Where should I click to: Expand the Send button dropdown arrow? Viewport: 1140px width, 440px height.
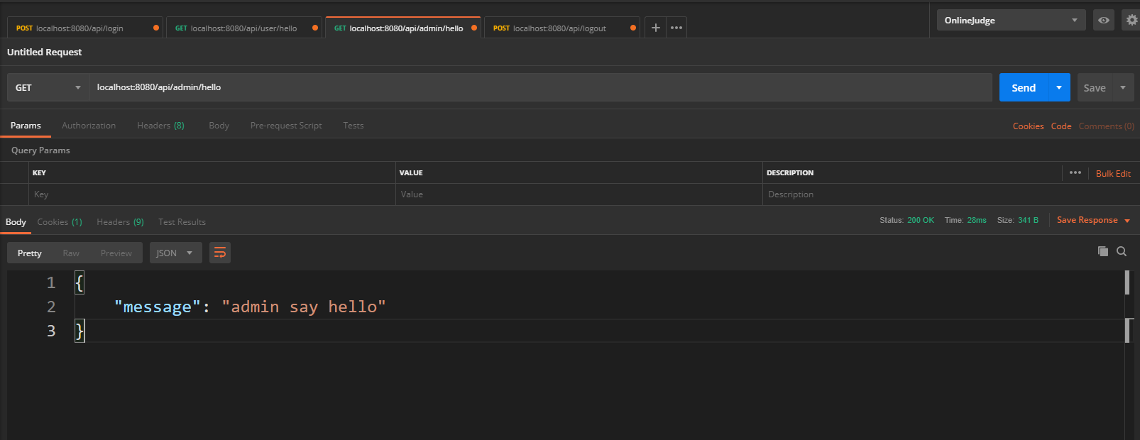1058,87
